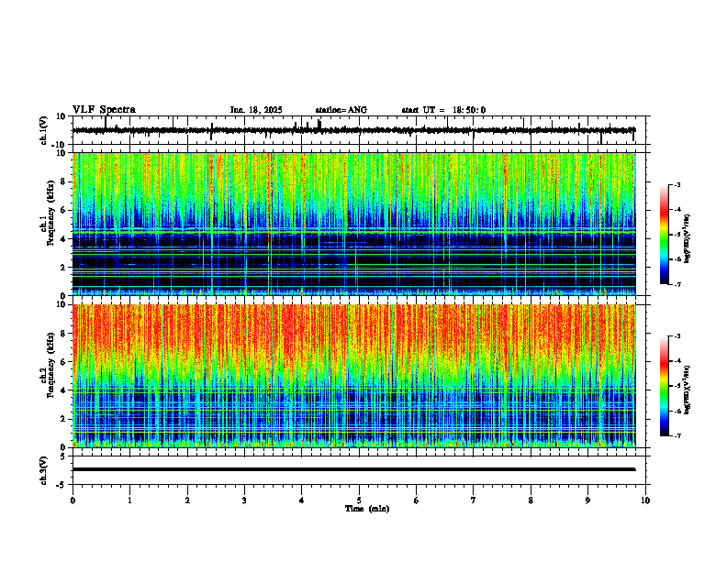Viewport: 727px width, 561px height.
Task: Click tick label 4 on time axis
Action: coord(302,500)
